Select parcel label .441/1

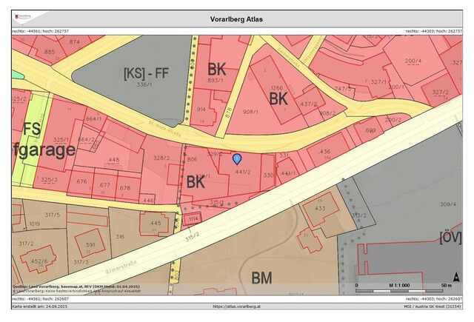287,173
